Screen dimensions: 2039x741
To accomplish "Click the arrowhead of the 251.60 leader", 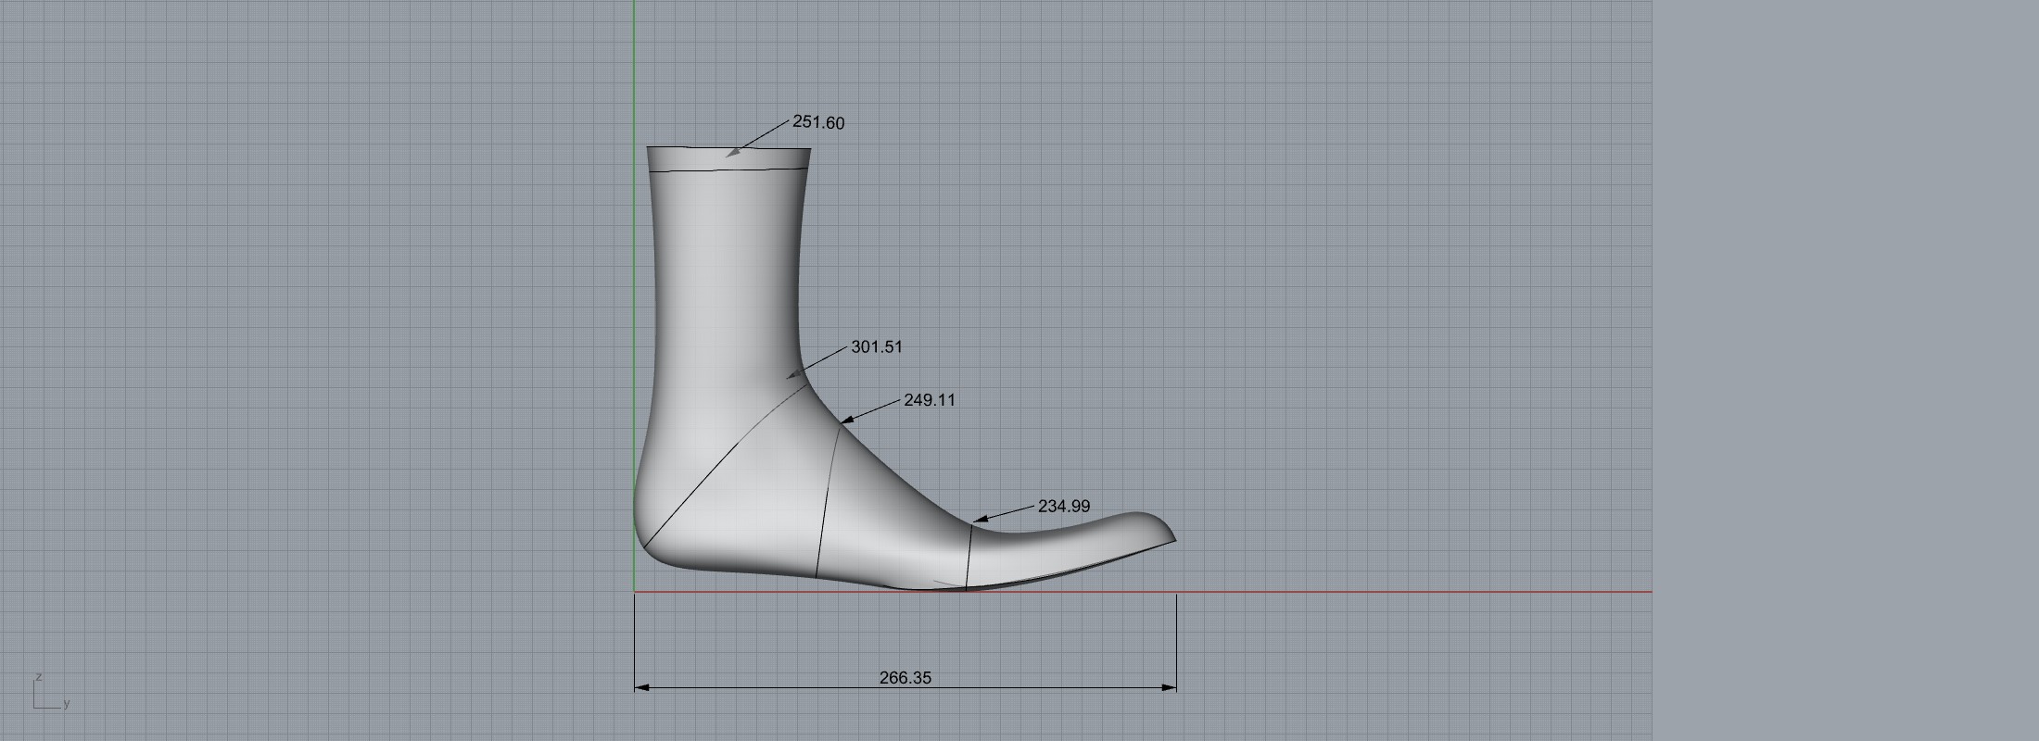I will pos(732,154).
